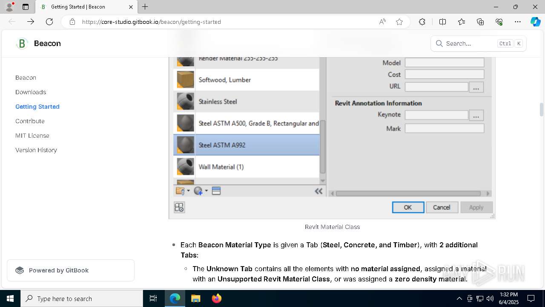Screen dimensions: 545x307
Task: Refresh the current page
Action: (x=49, y=22)
